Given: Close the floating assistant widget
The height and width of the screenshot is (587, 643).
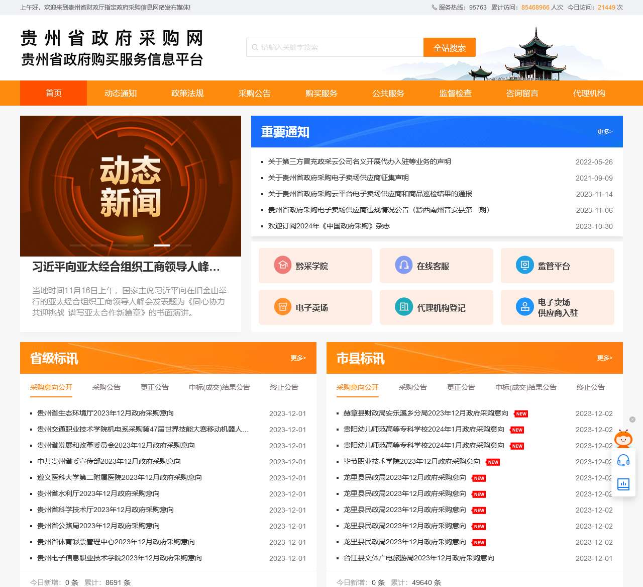Looking at the screenshot, I should pyautogui.click(x=632, y=420).
